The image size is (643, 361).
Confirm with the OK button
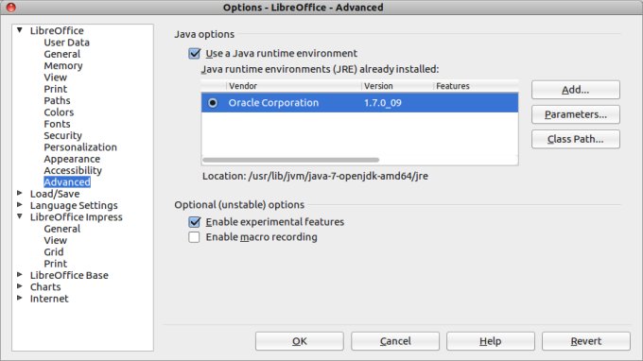[x=300, y=341]
